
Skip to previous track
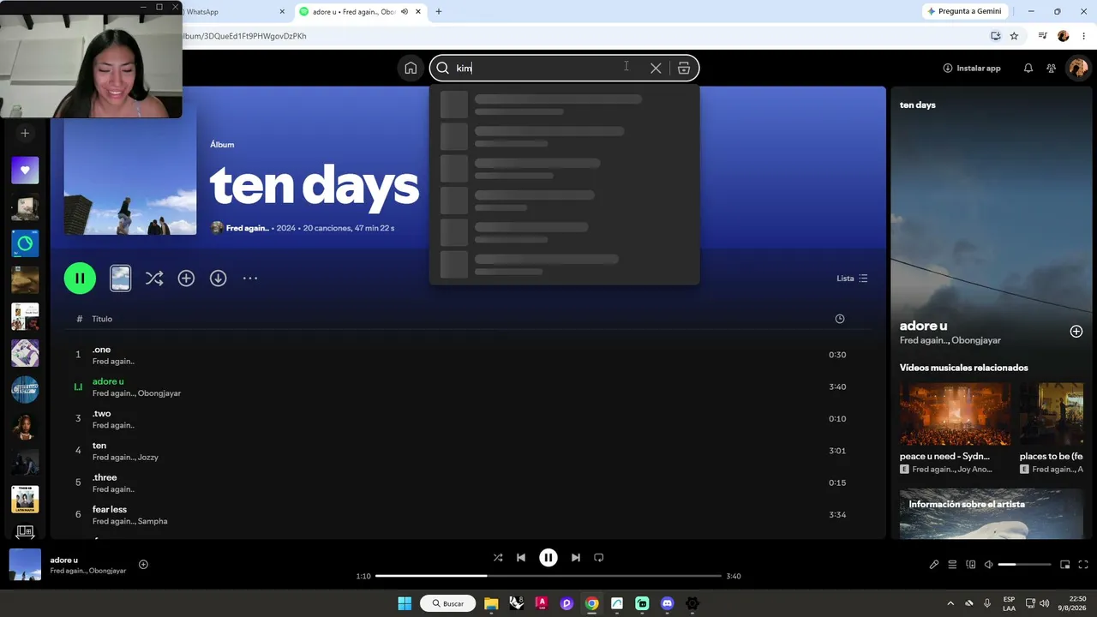click(521, 558)
